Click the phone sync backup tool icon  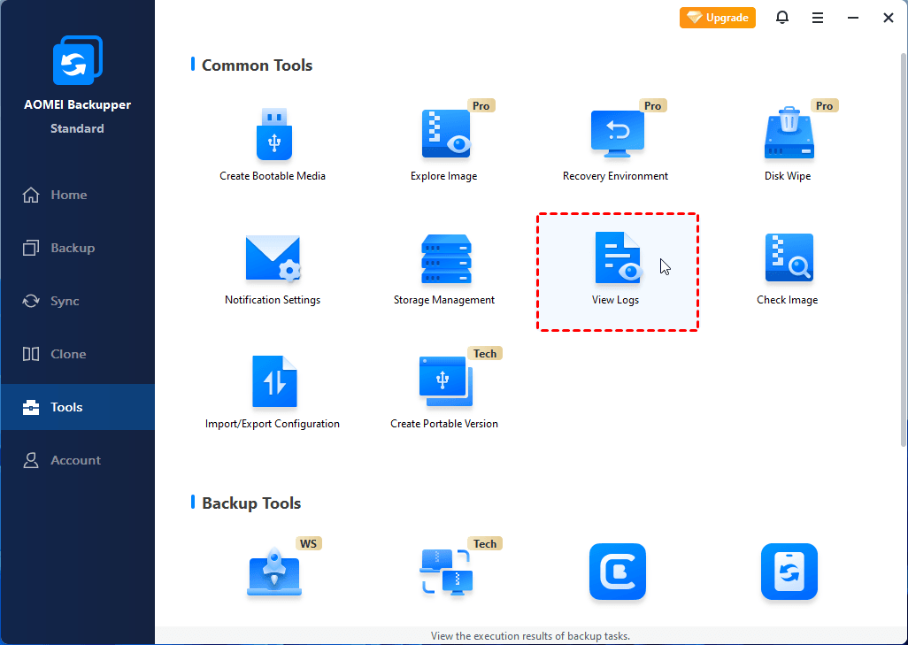[x=789, y=572]
